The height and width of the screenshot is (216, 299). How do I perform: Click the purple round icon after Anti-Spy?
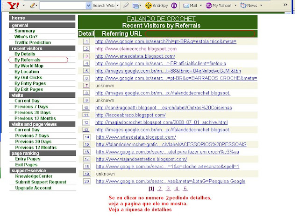174,6
